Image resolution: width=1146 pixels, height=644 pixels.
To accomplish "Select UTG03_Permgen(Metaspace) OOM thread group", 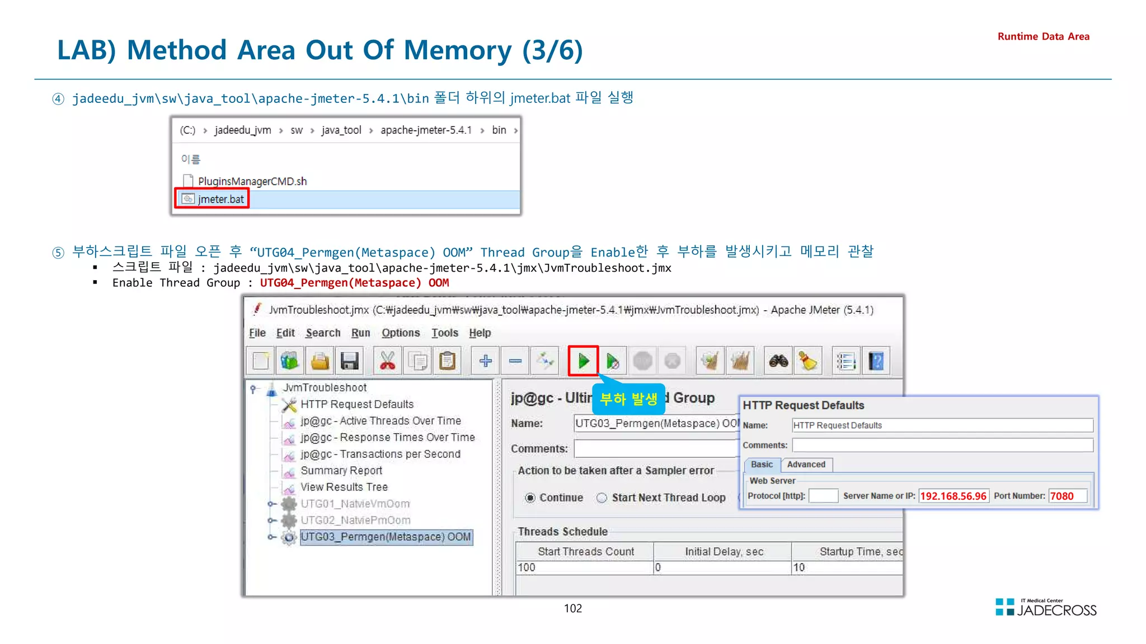I will pos(386,537).
